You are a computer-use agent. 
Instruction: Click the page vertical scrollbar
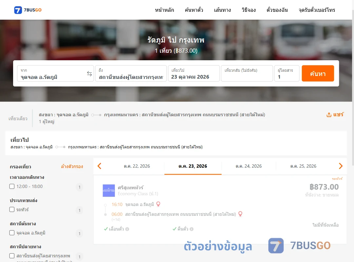click(x=353, y=88)
